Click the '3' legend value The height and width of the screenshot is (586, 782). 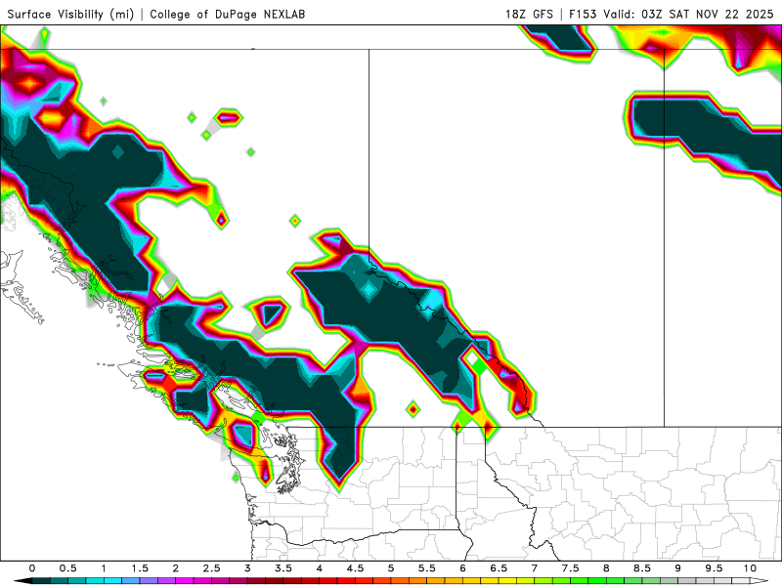point(247,568)
